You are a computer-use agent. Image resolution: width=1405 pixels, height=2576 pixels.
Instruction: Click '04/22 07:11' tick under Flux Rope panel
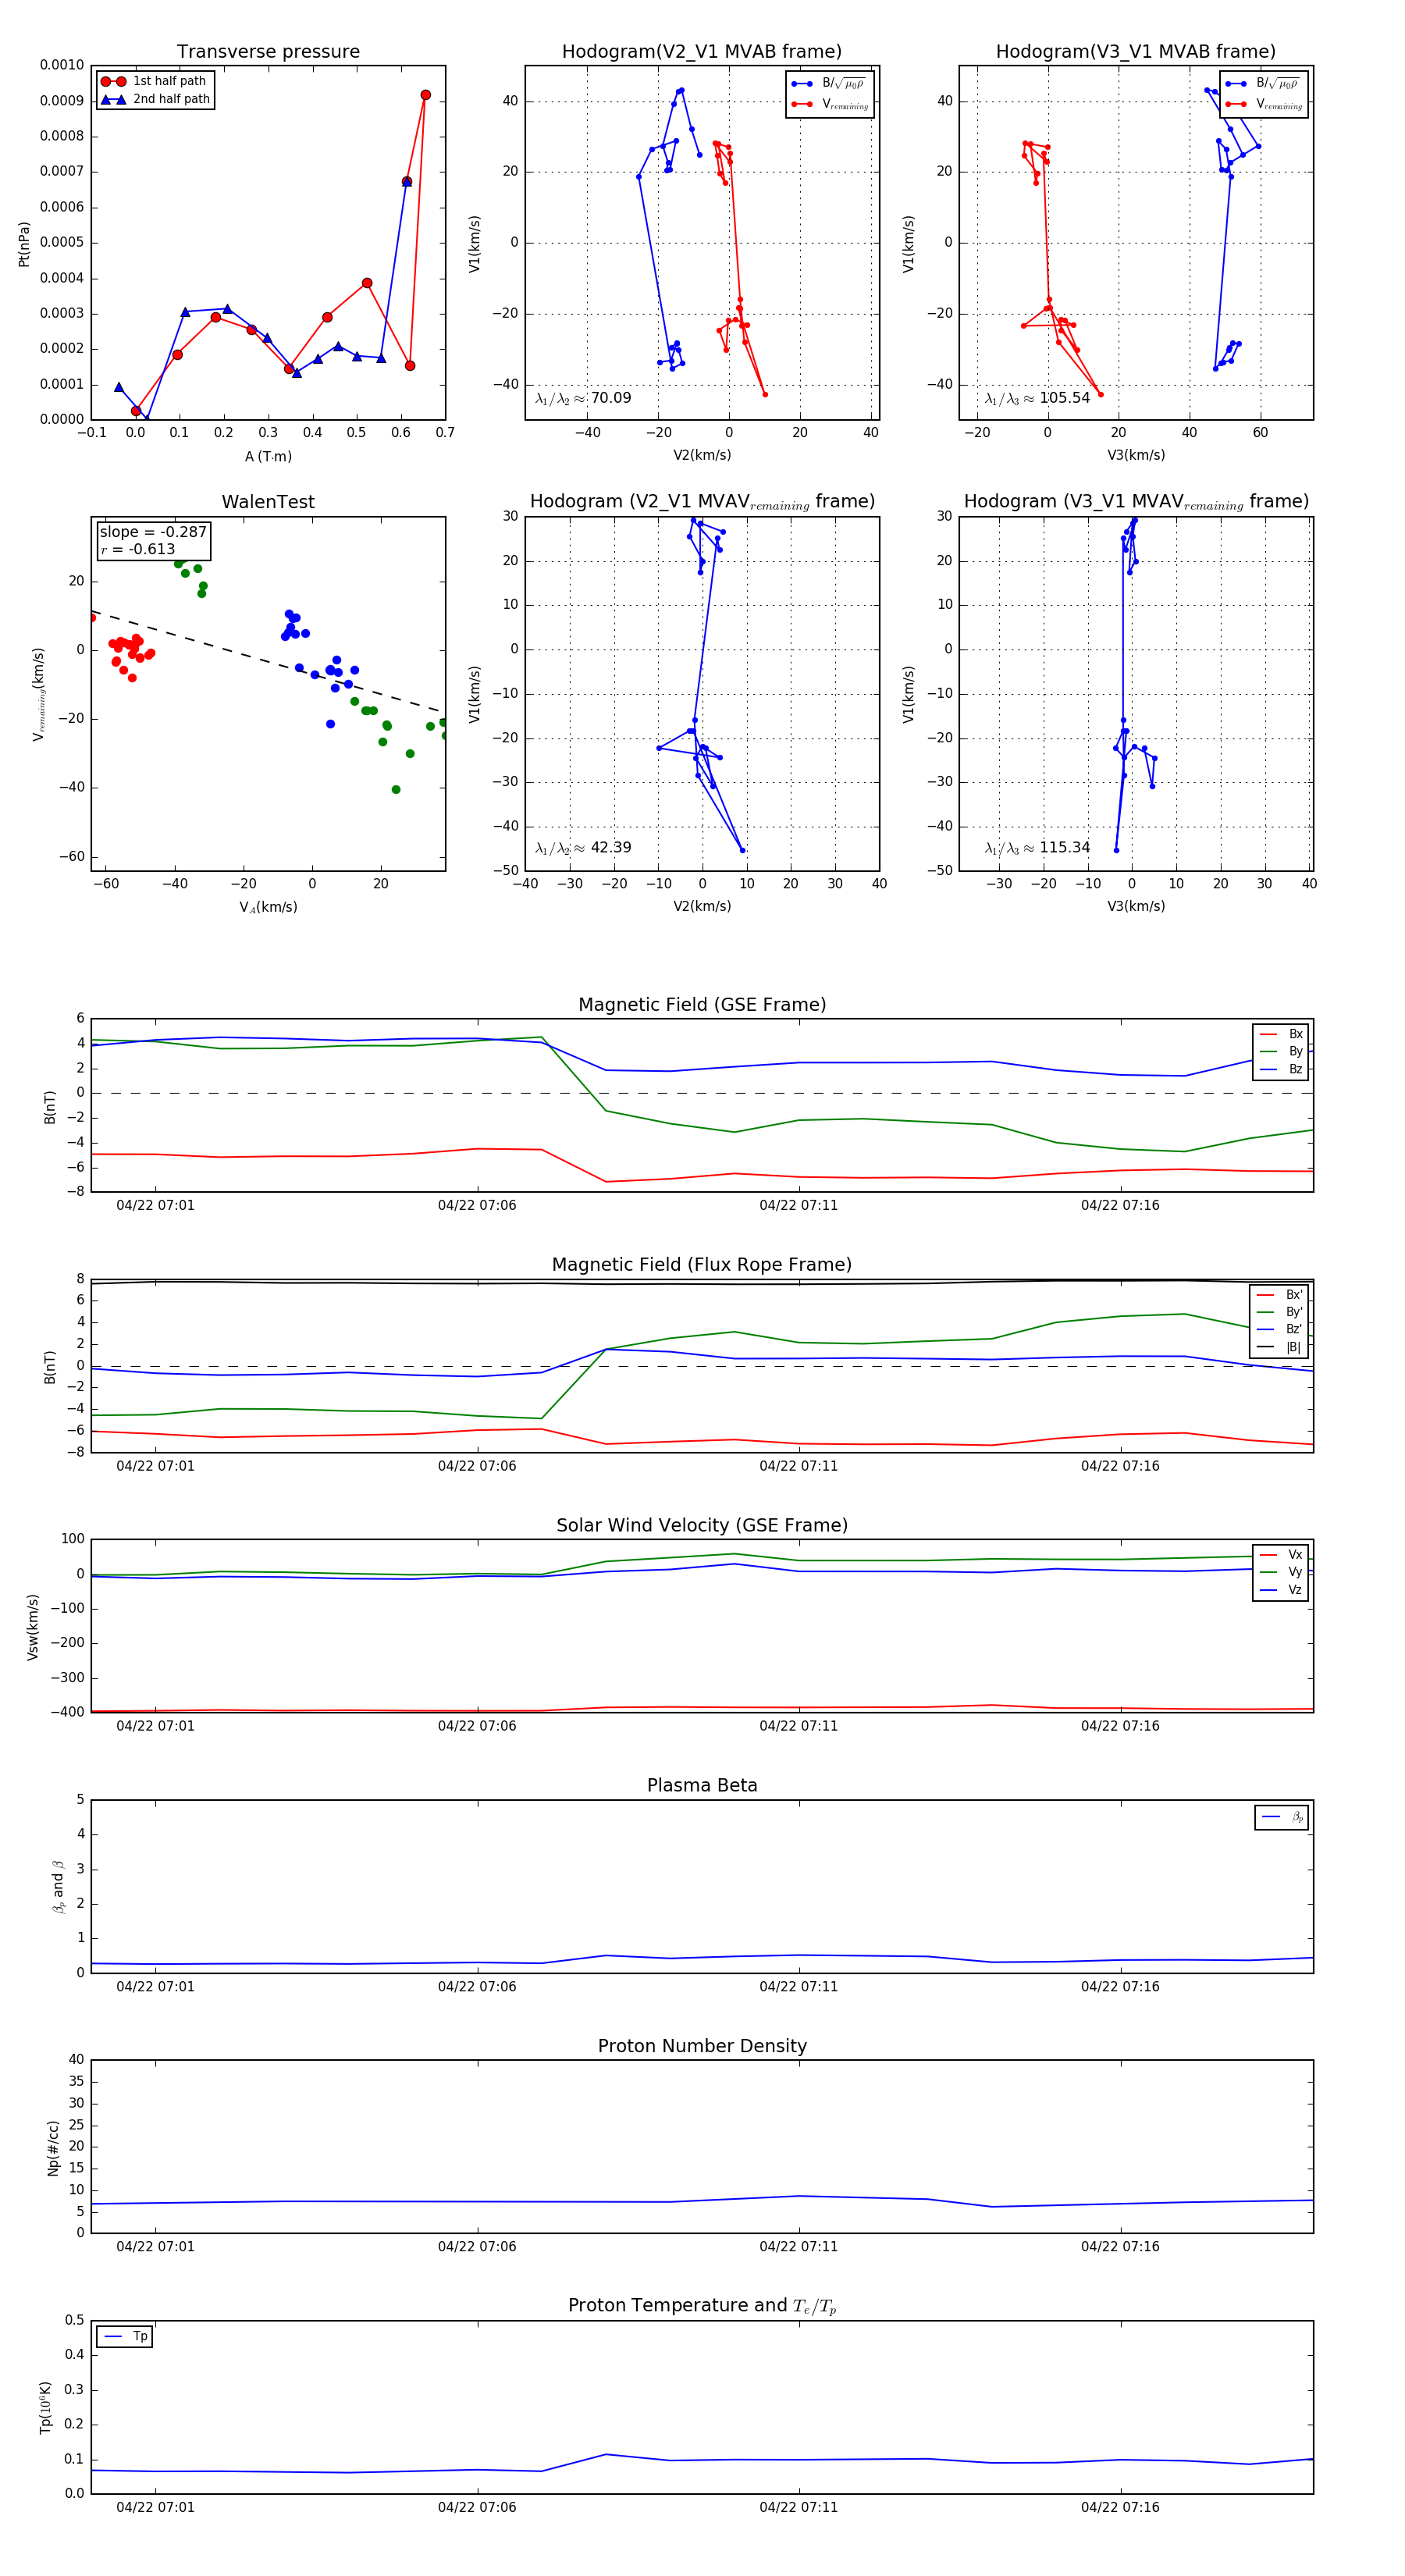coord(798,1467)
